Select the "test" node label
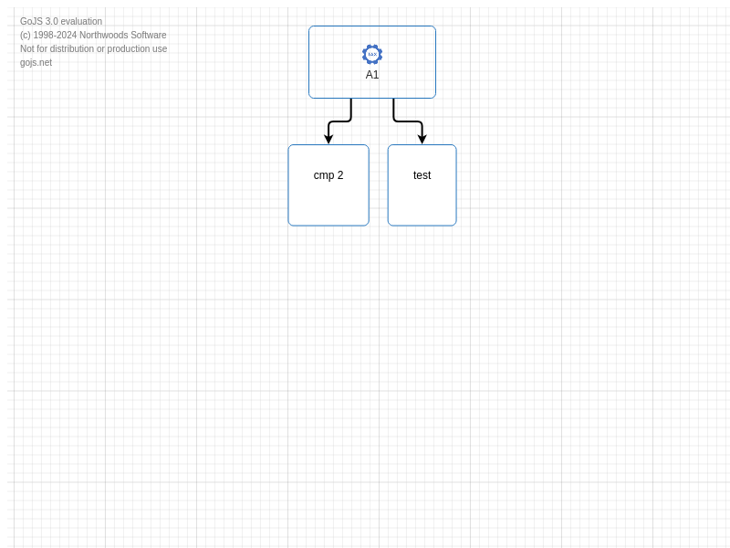 click(x=422, y=175)
